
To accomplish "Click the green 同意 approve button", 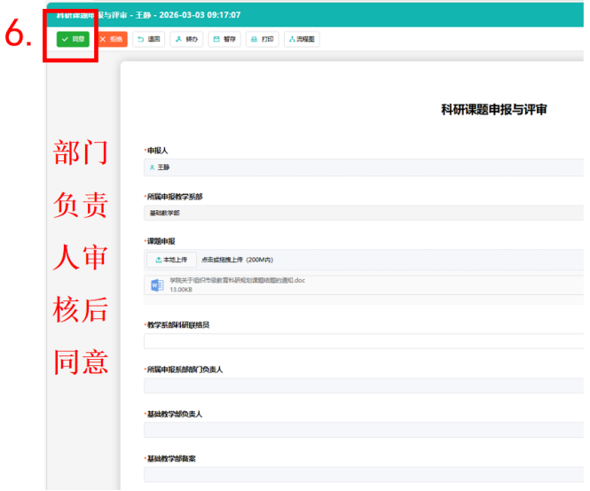I will click(73, 40).
